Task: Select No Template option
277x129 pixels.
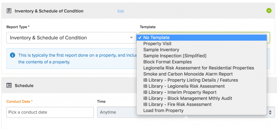Action: pyautogui.click(x=156, y=38)
